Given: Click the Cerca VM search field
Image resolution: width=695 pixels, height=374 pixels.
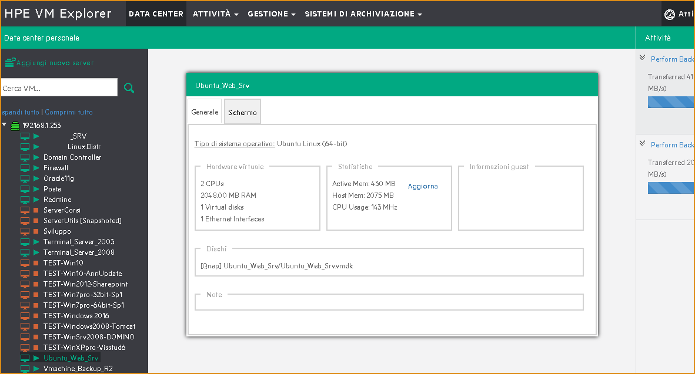Looking at the screenshot, I should [x=59, y=87].
